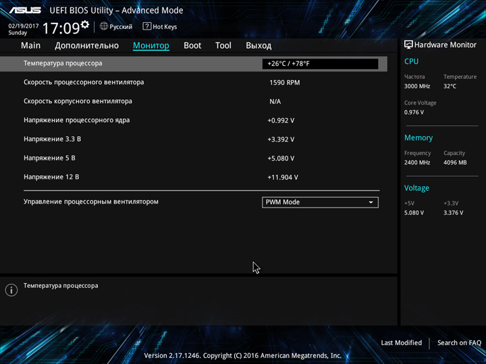Click the 1590 RPM value
Viewport: 486px width, 364px height.
pos(285,83)
